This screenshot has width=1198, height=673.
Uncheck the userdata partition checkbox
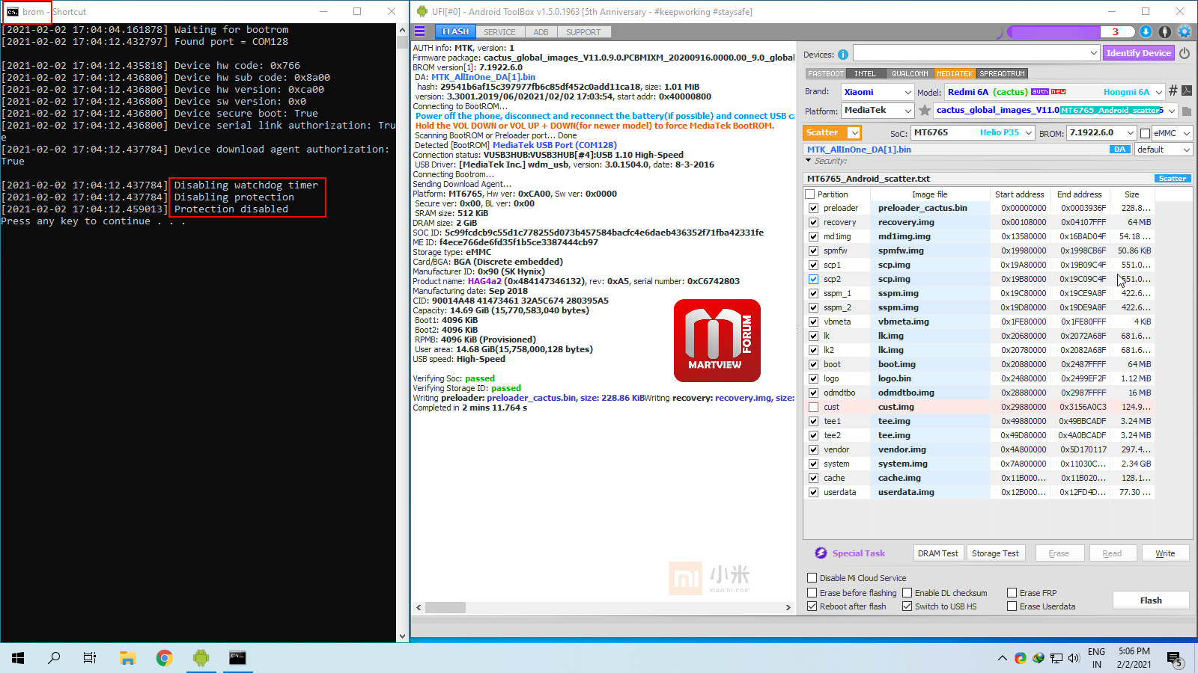tap(813, 493)
